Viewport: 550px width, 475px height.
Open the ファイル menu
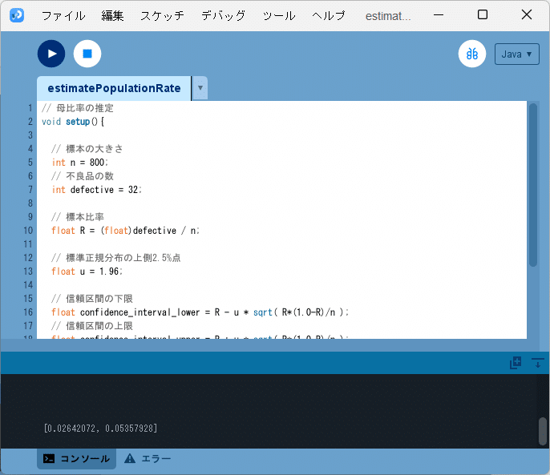tap(63, 16)
